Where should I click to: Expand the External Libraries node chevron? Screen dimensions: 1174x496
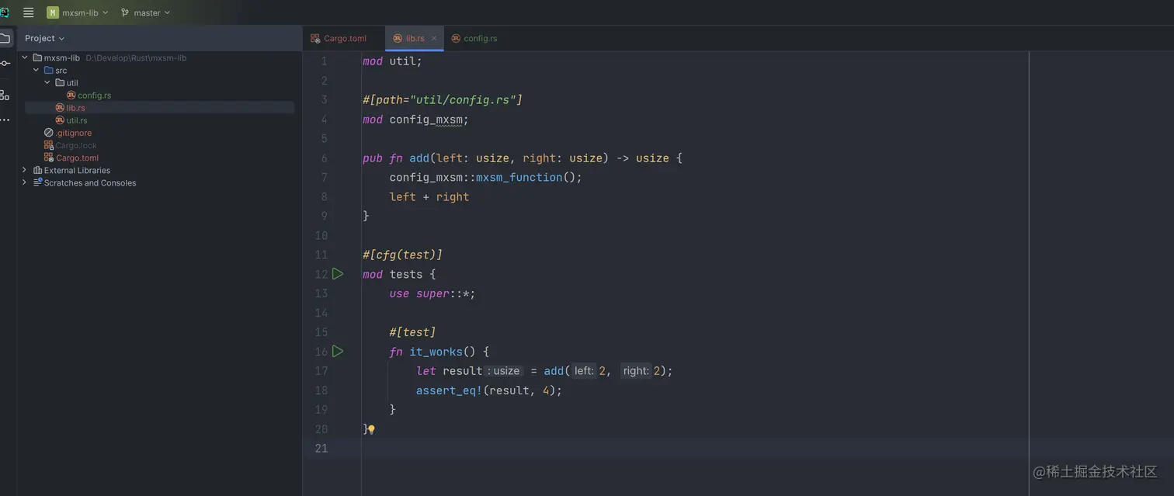[25, 170]
